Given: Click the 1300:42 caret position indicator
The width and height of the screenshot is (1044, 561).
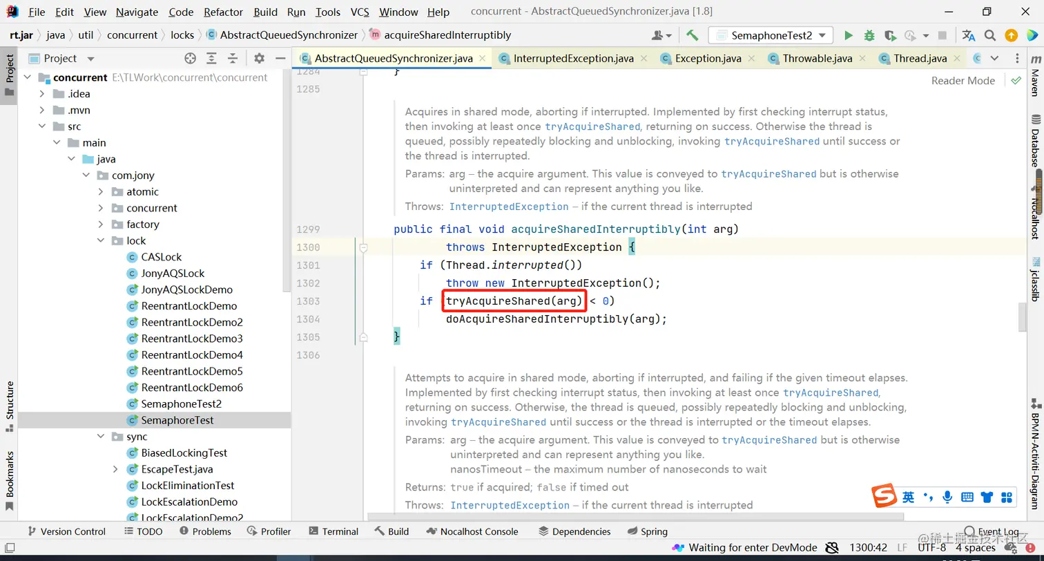Looking at the screenshot, I should point(868,548).
